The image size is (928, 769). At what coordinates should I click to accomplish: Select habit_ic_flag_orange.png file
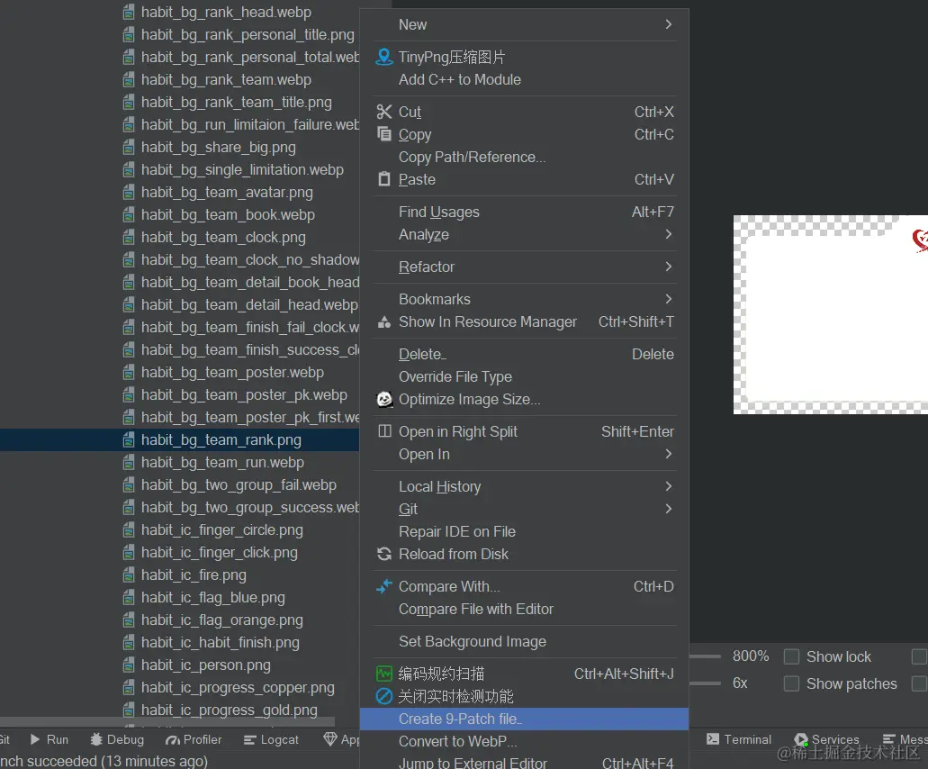click(222, 620)
